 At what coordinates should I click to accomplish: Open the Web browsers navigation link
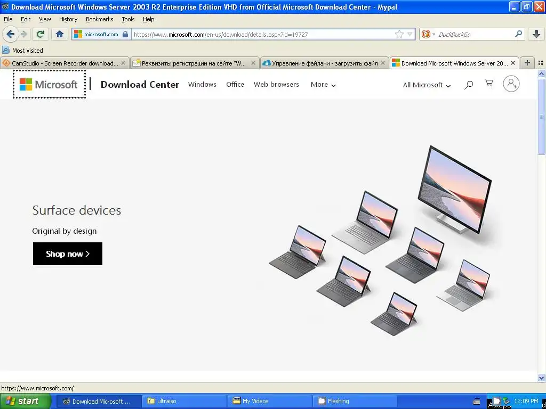pyautogui.click(x=276, y=84)
